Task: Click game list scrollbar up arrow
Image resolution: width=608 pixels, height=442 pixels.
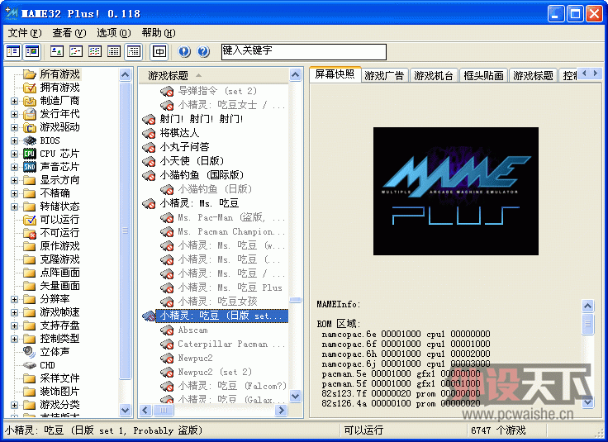Action: (x=295, y=74)
